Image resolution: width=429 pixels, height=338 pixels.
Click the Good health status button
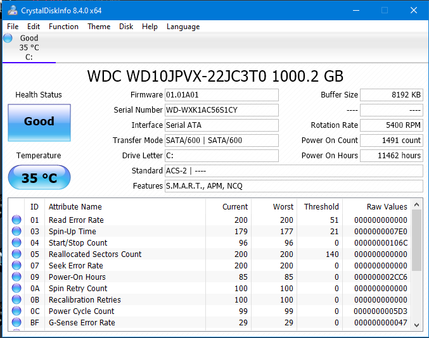[39, 122]
